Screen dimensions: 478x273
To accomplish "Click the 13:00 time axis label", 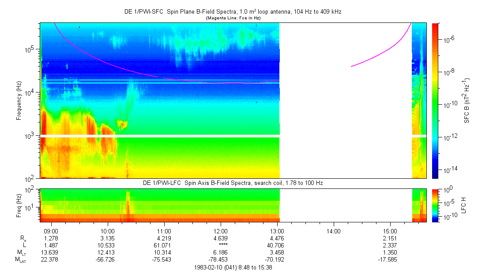I will click(277, 231).
